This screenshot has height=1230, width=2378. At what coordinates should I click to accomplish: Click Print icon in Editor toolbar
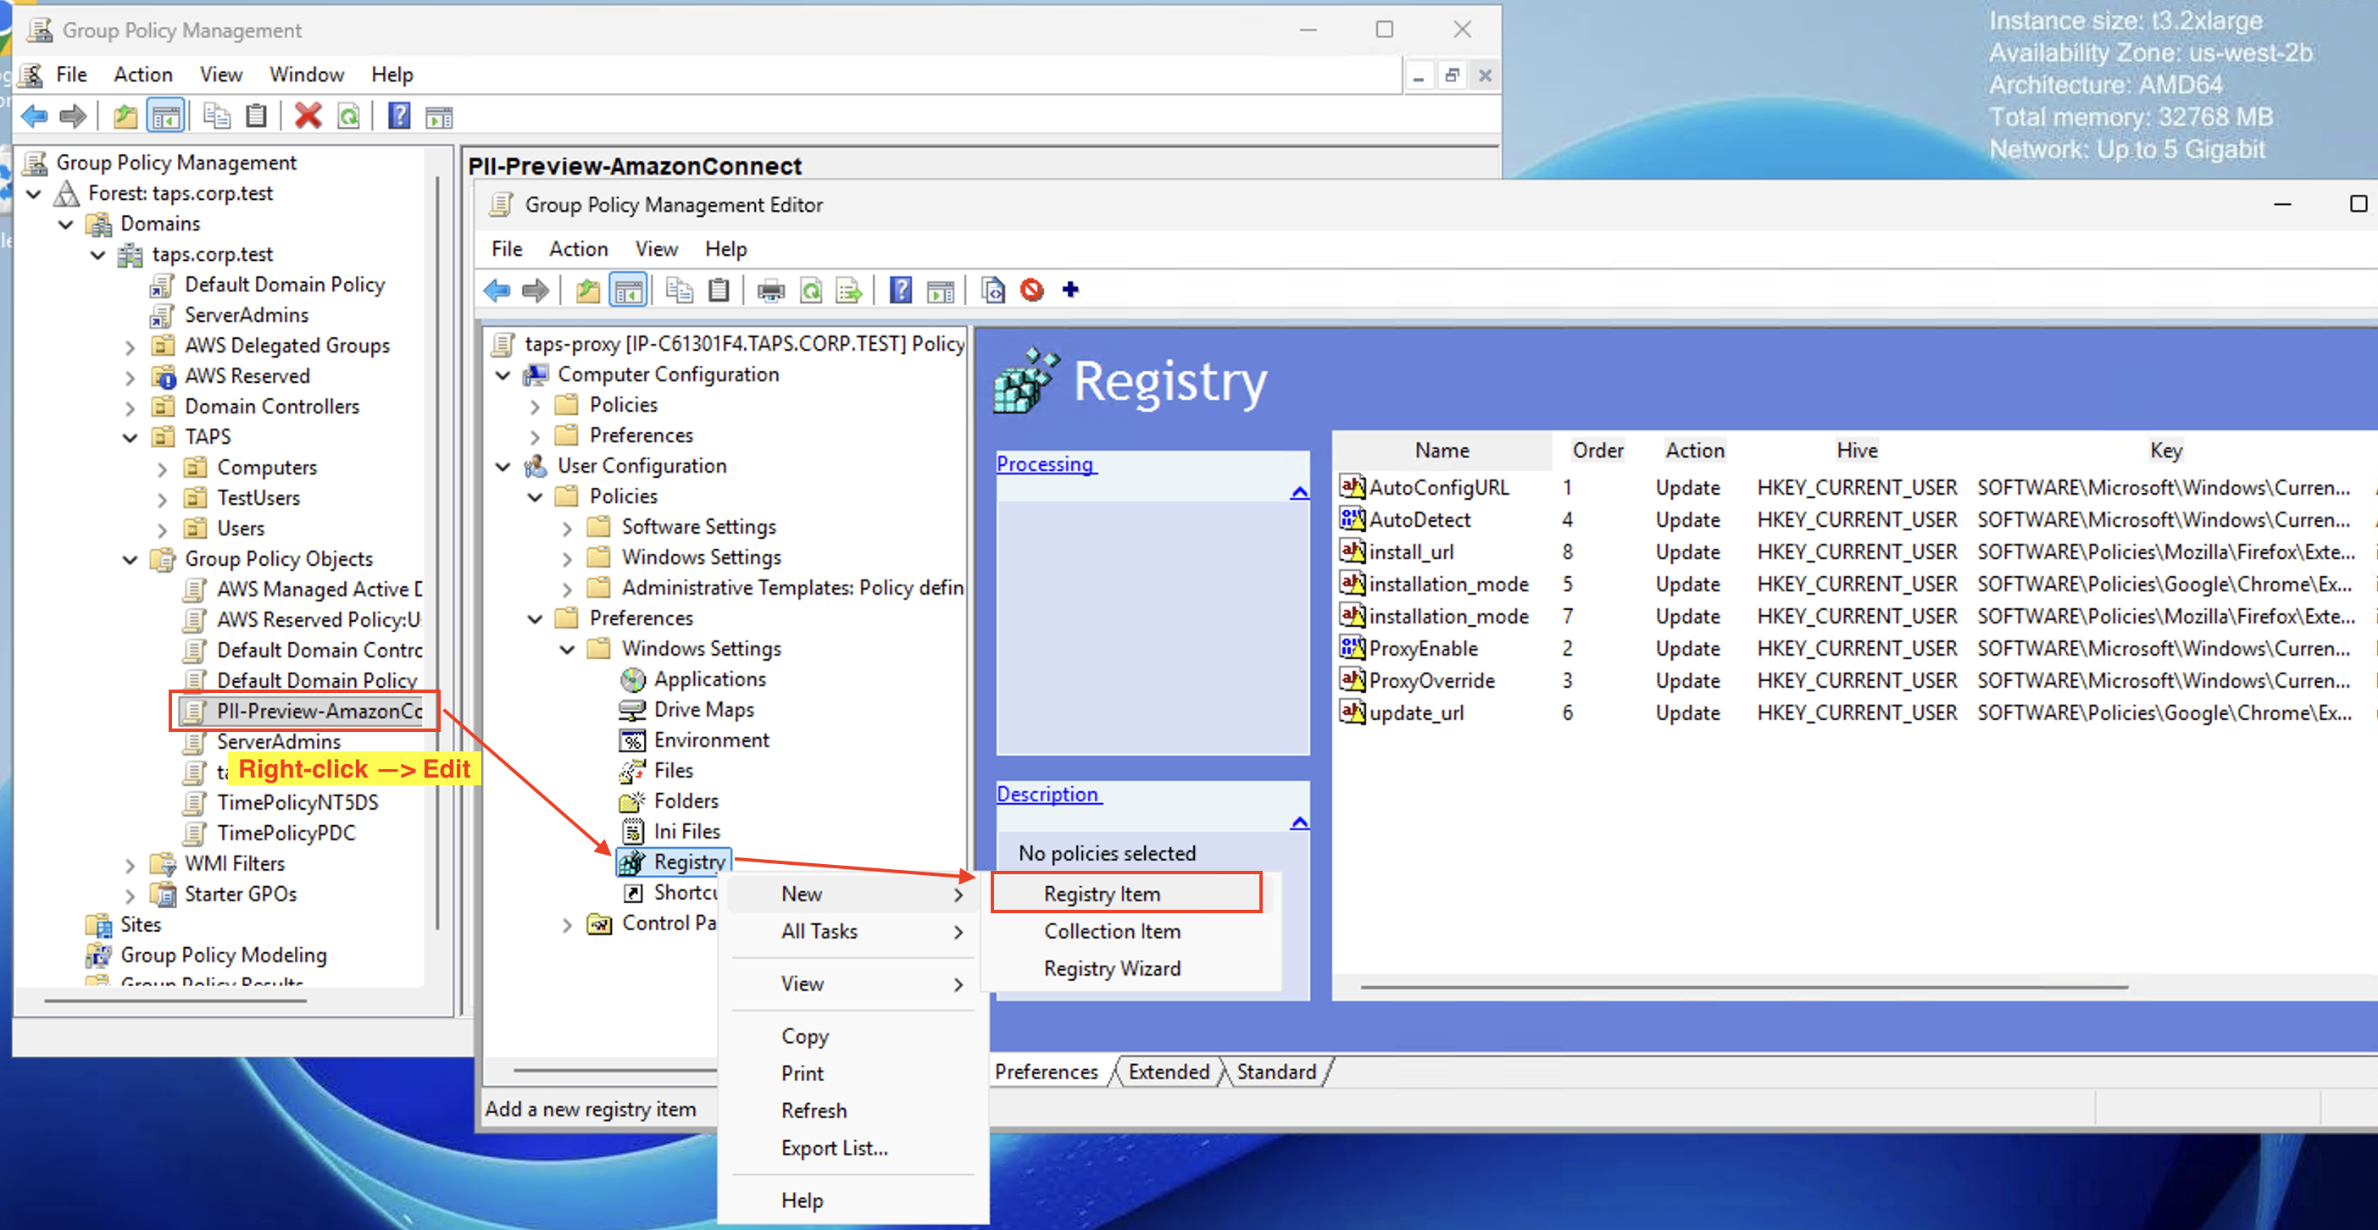click(771, 291)
